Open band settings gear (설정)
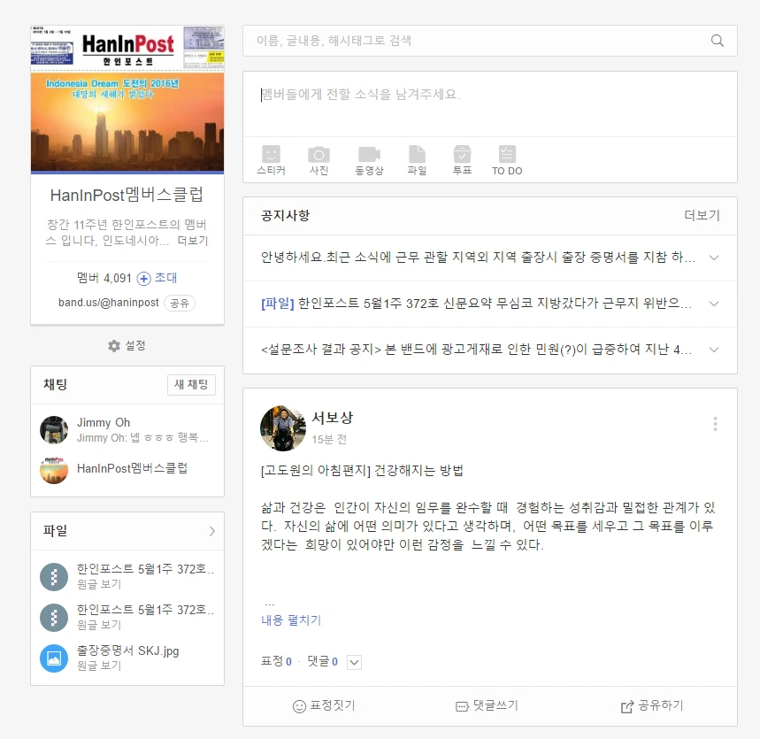The height and width of the screenshot is (739, 760). tap(127, 346)
